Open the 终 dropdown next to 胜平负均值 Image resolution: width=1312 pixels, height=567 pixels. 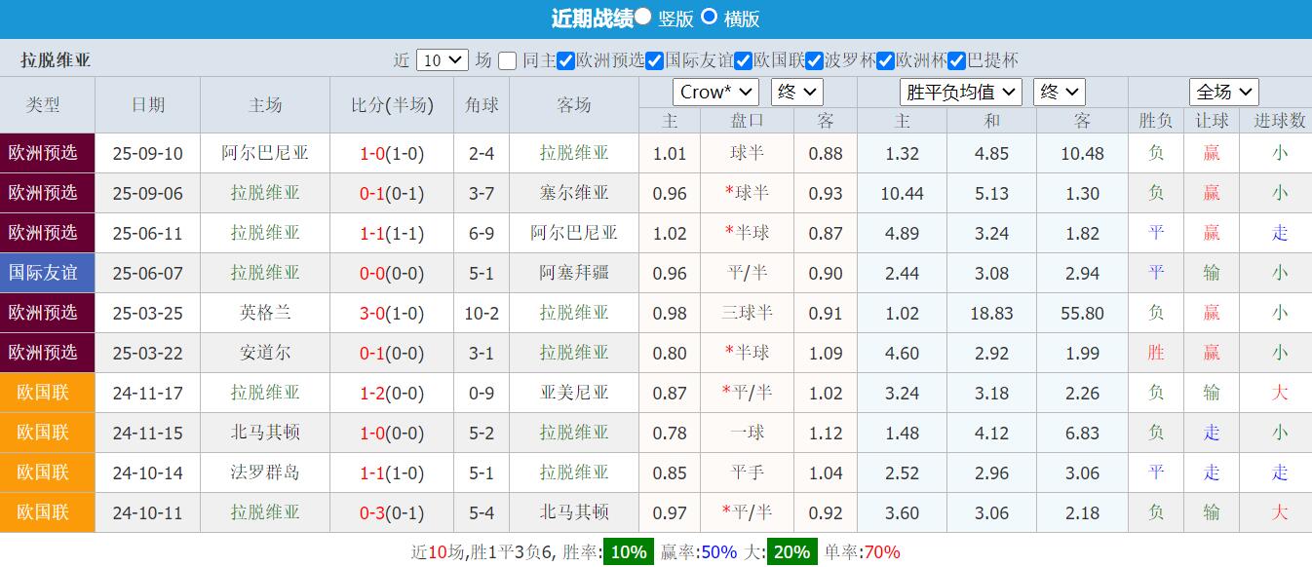point(1059,92)
